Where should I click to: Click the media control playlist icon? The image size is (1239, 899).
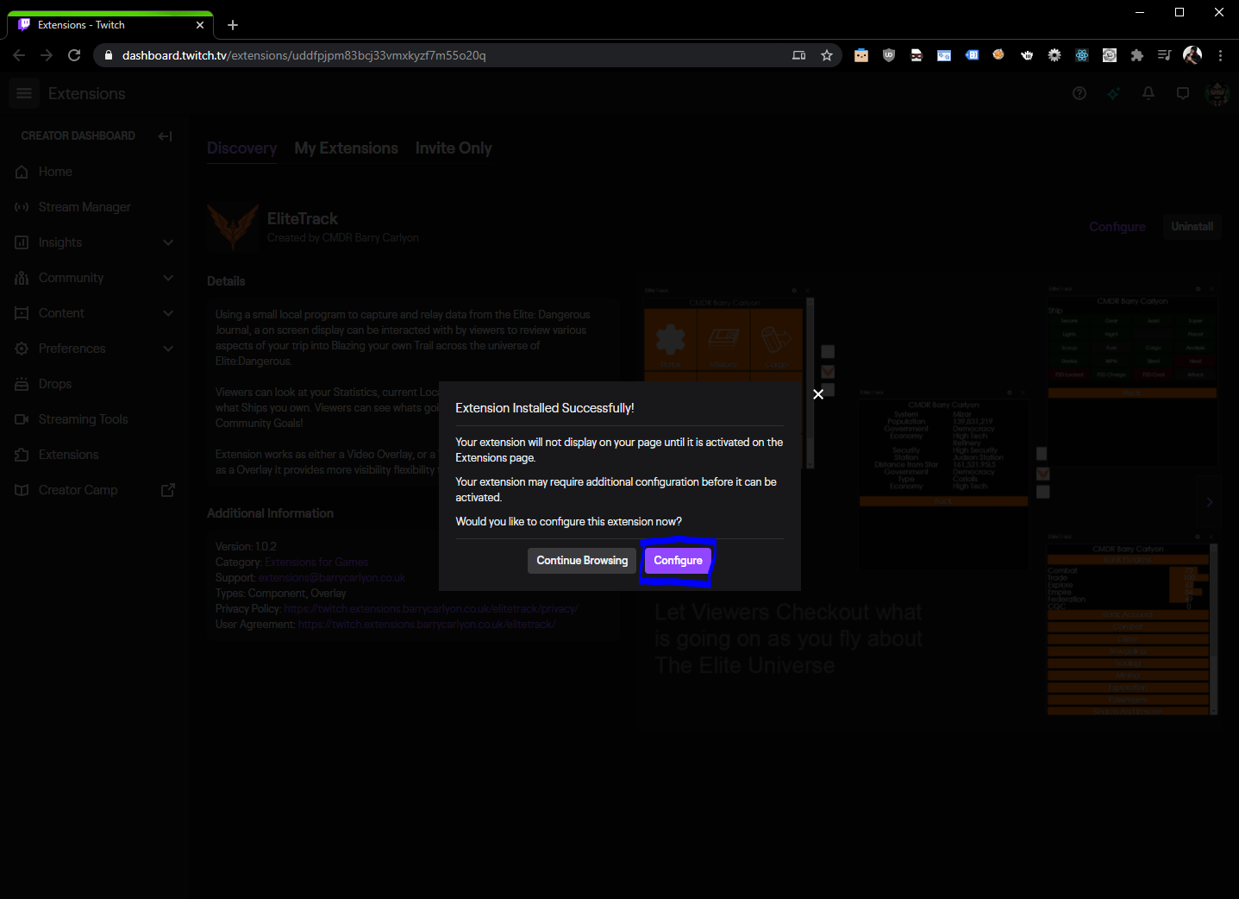1165,55
